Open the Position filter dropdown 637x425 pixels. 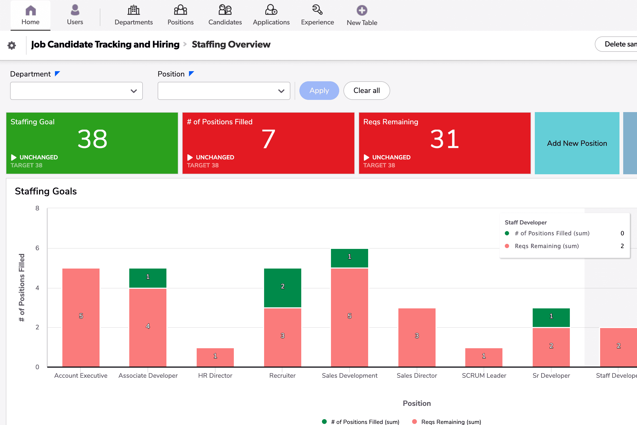[224, 91]
